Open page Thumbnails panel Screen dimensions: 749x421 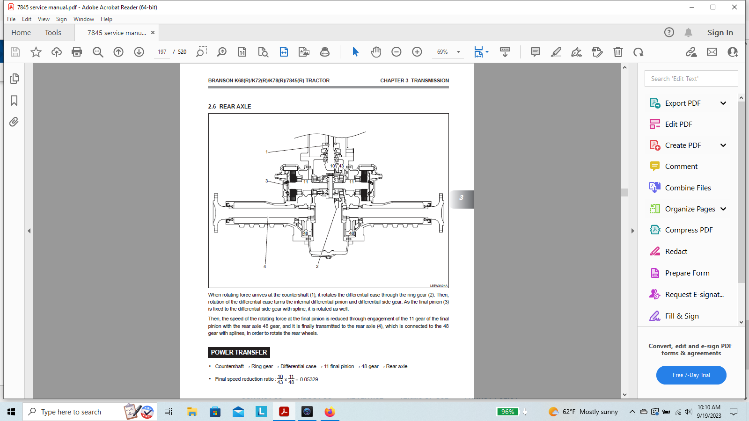point(15,79)
